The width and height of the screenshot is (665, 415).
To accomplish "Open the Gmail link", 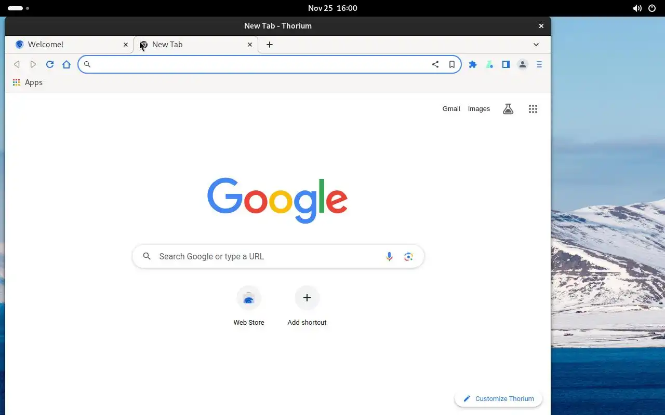I will (x=451, y=109).
